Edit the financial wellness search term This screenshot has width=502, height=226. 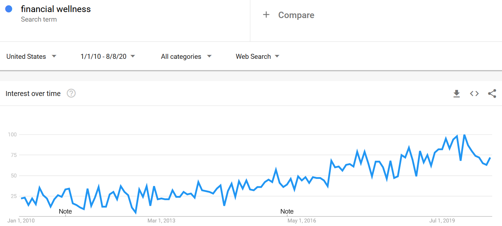[56, 9]
